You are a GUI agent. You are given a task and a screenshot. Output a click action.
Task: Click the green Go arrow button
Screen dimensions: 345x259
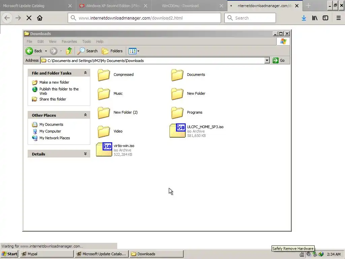pyautogui.click(x=276, y=60)
